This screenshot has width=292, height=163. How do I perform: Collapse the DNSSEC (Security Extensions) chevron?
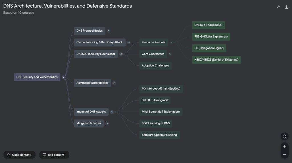[x=121, y=54]
